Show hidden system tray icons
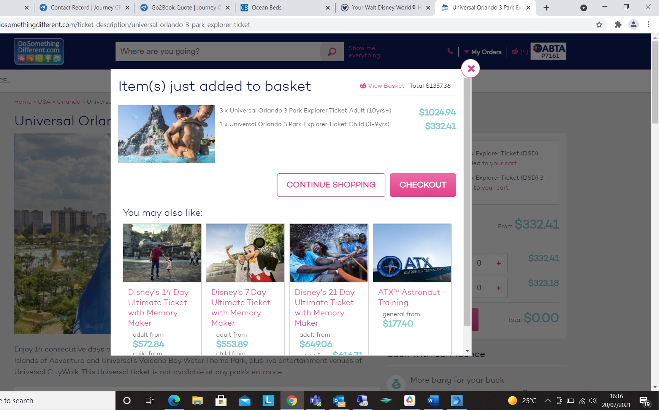Viewport: 659px width, 410px height. click(x=548, y=401)
